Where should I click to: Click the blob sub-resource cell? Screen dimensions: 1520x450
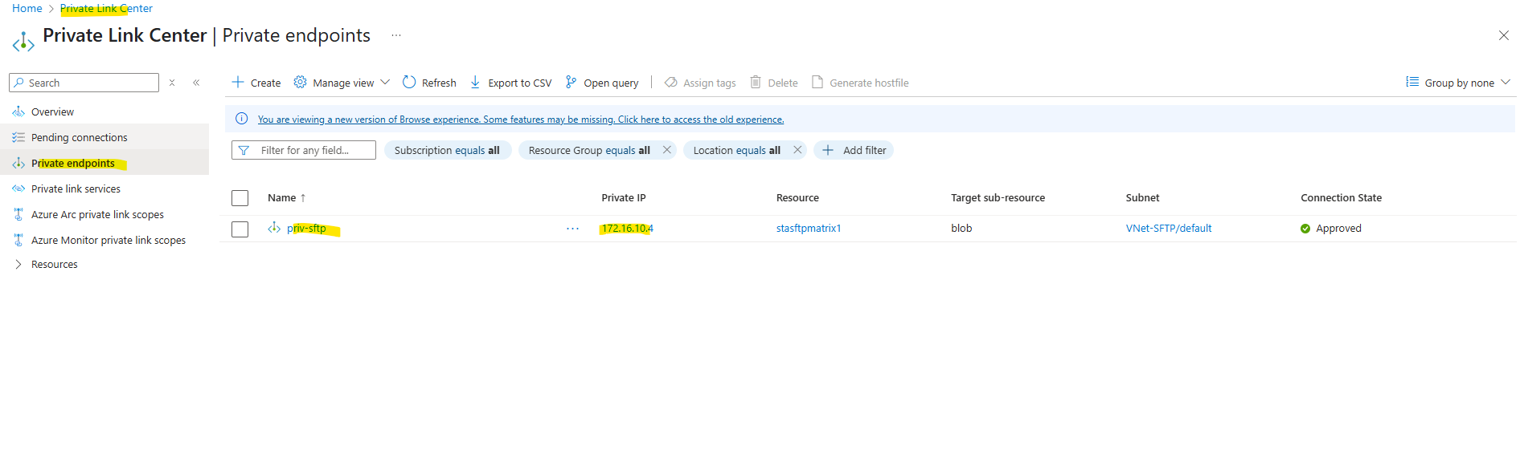(x=961, y=228)
